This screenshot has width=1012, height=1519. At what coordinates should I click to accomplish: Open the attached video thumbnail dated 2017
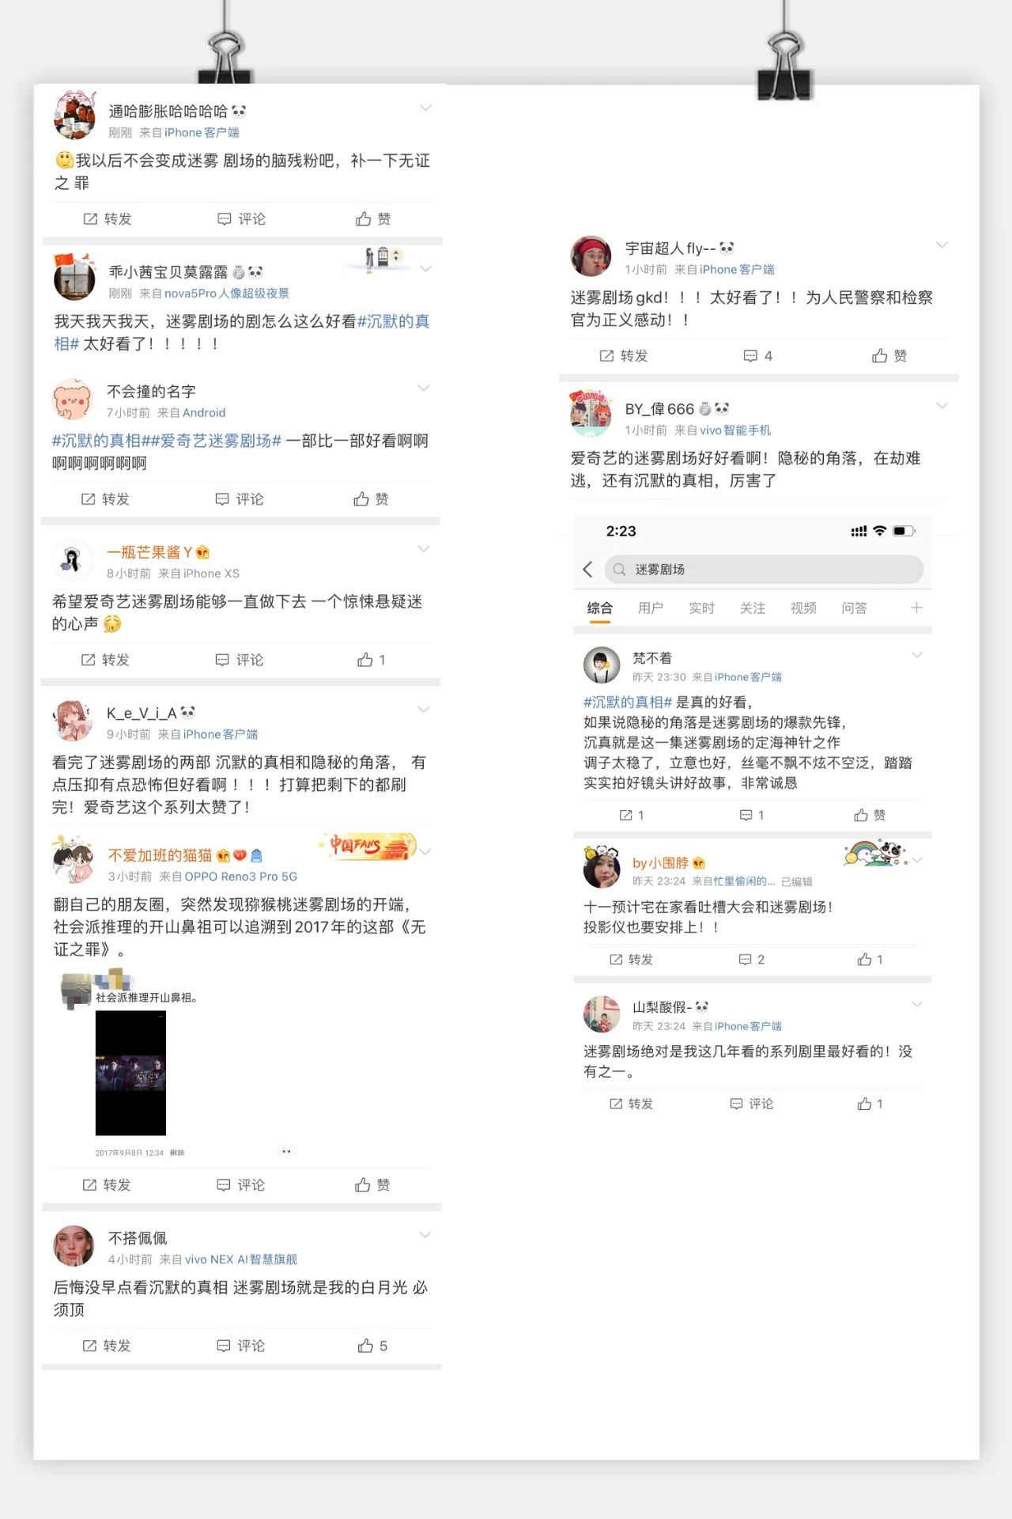point(130,1073)
